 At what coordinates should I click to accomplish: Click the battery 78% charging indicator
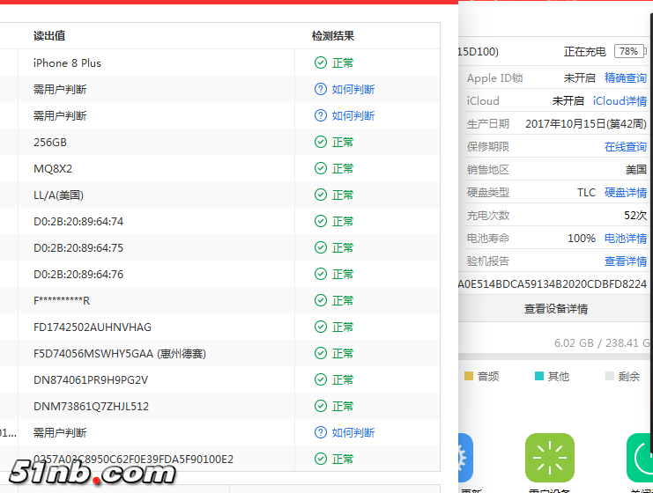coord(628,52)
